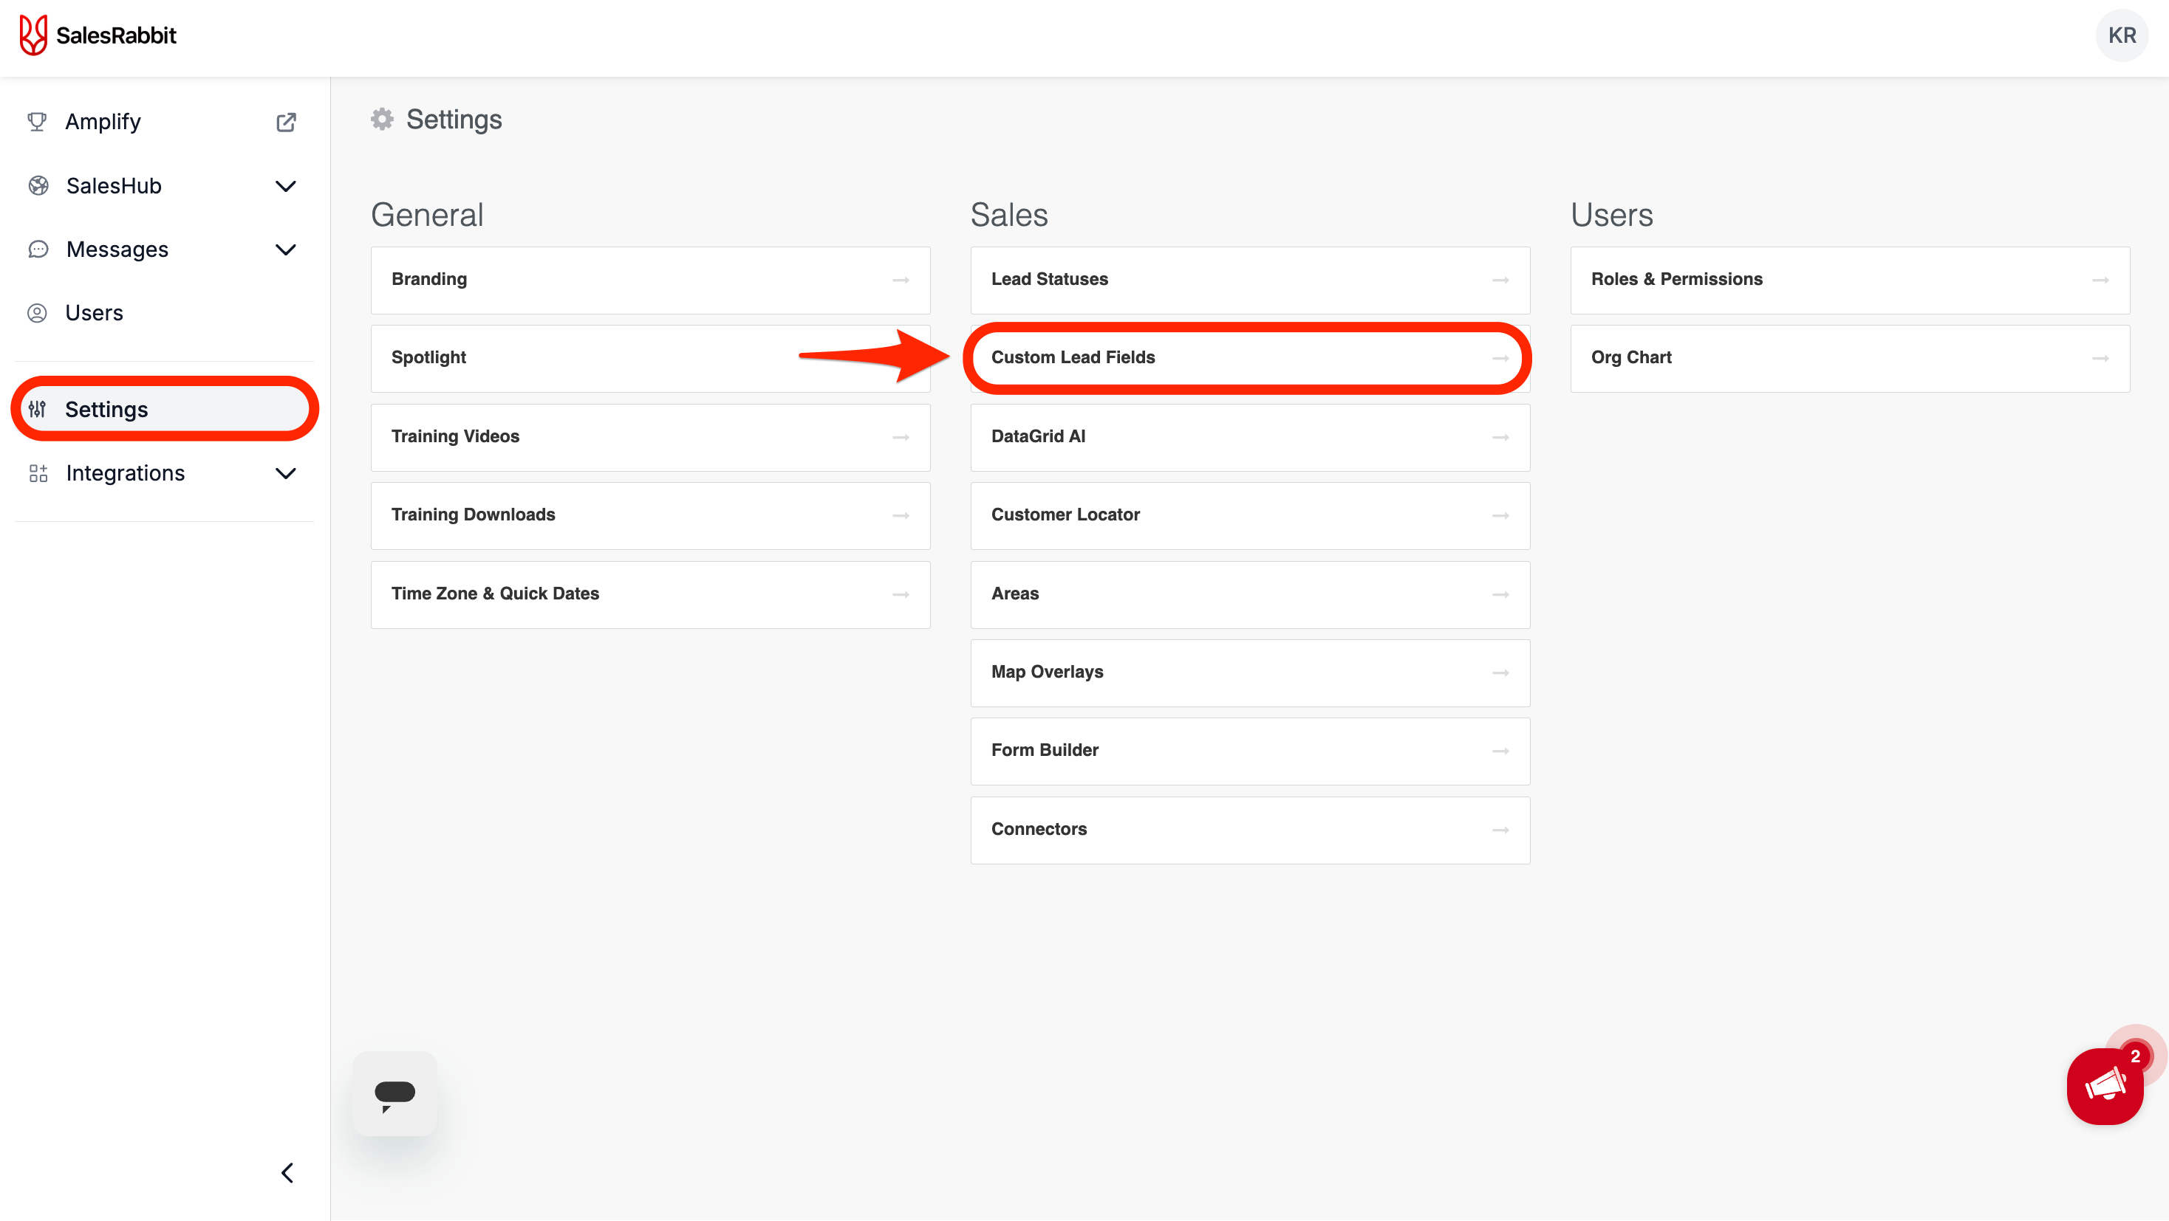Viewport: 2169px width, 1221px height.
Task: Open the Roles & Permissions page
Action: [x=1850, y=278]
